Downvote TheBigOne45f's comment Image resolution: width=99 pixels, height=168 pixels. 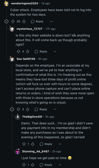point(33,144)
